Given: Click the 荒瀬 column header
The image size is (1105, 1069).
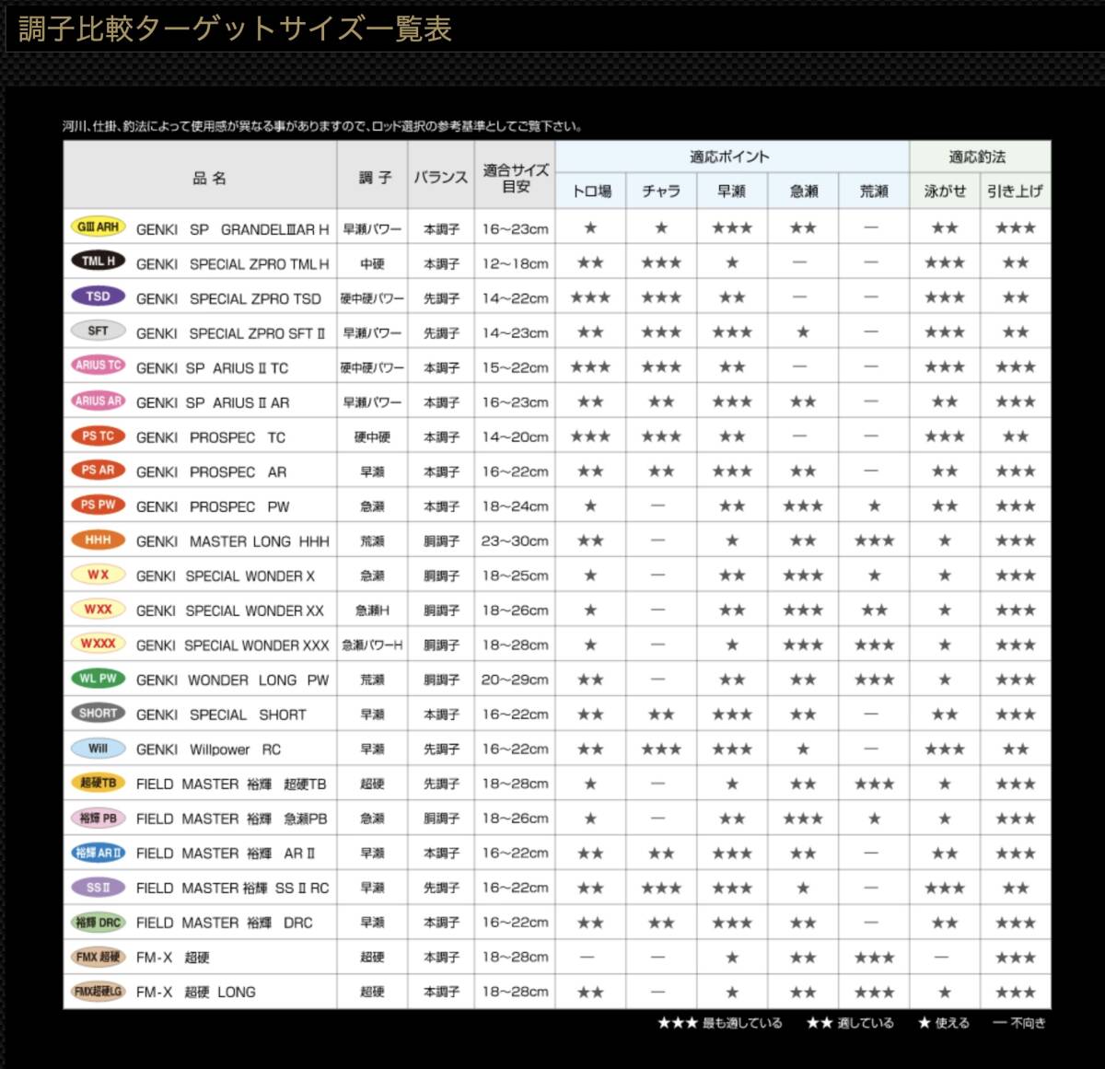Looking at the screenshot, I should coord(874,191).
